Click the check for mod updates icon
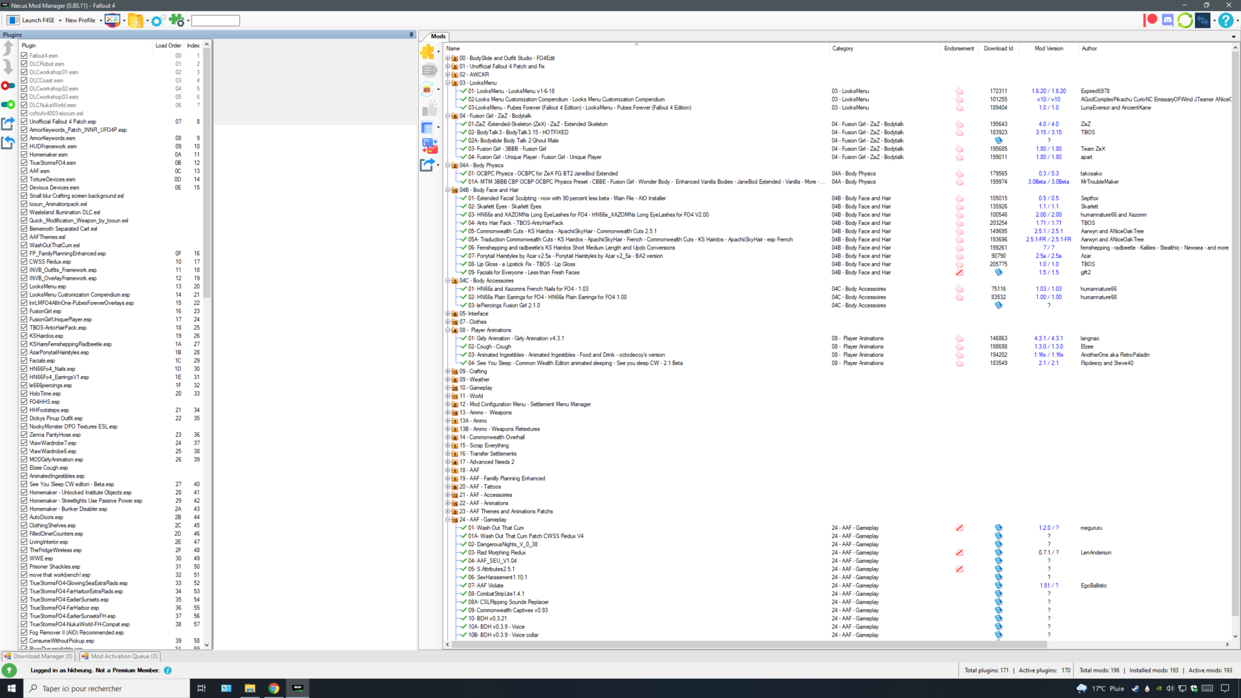1241x698 pixels. click(x=427, y=89)
